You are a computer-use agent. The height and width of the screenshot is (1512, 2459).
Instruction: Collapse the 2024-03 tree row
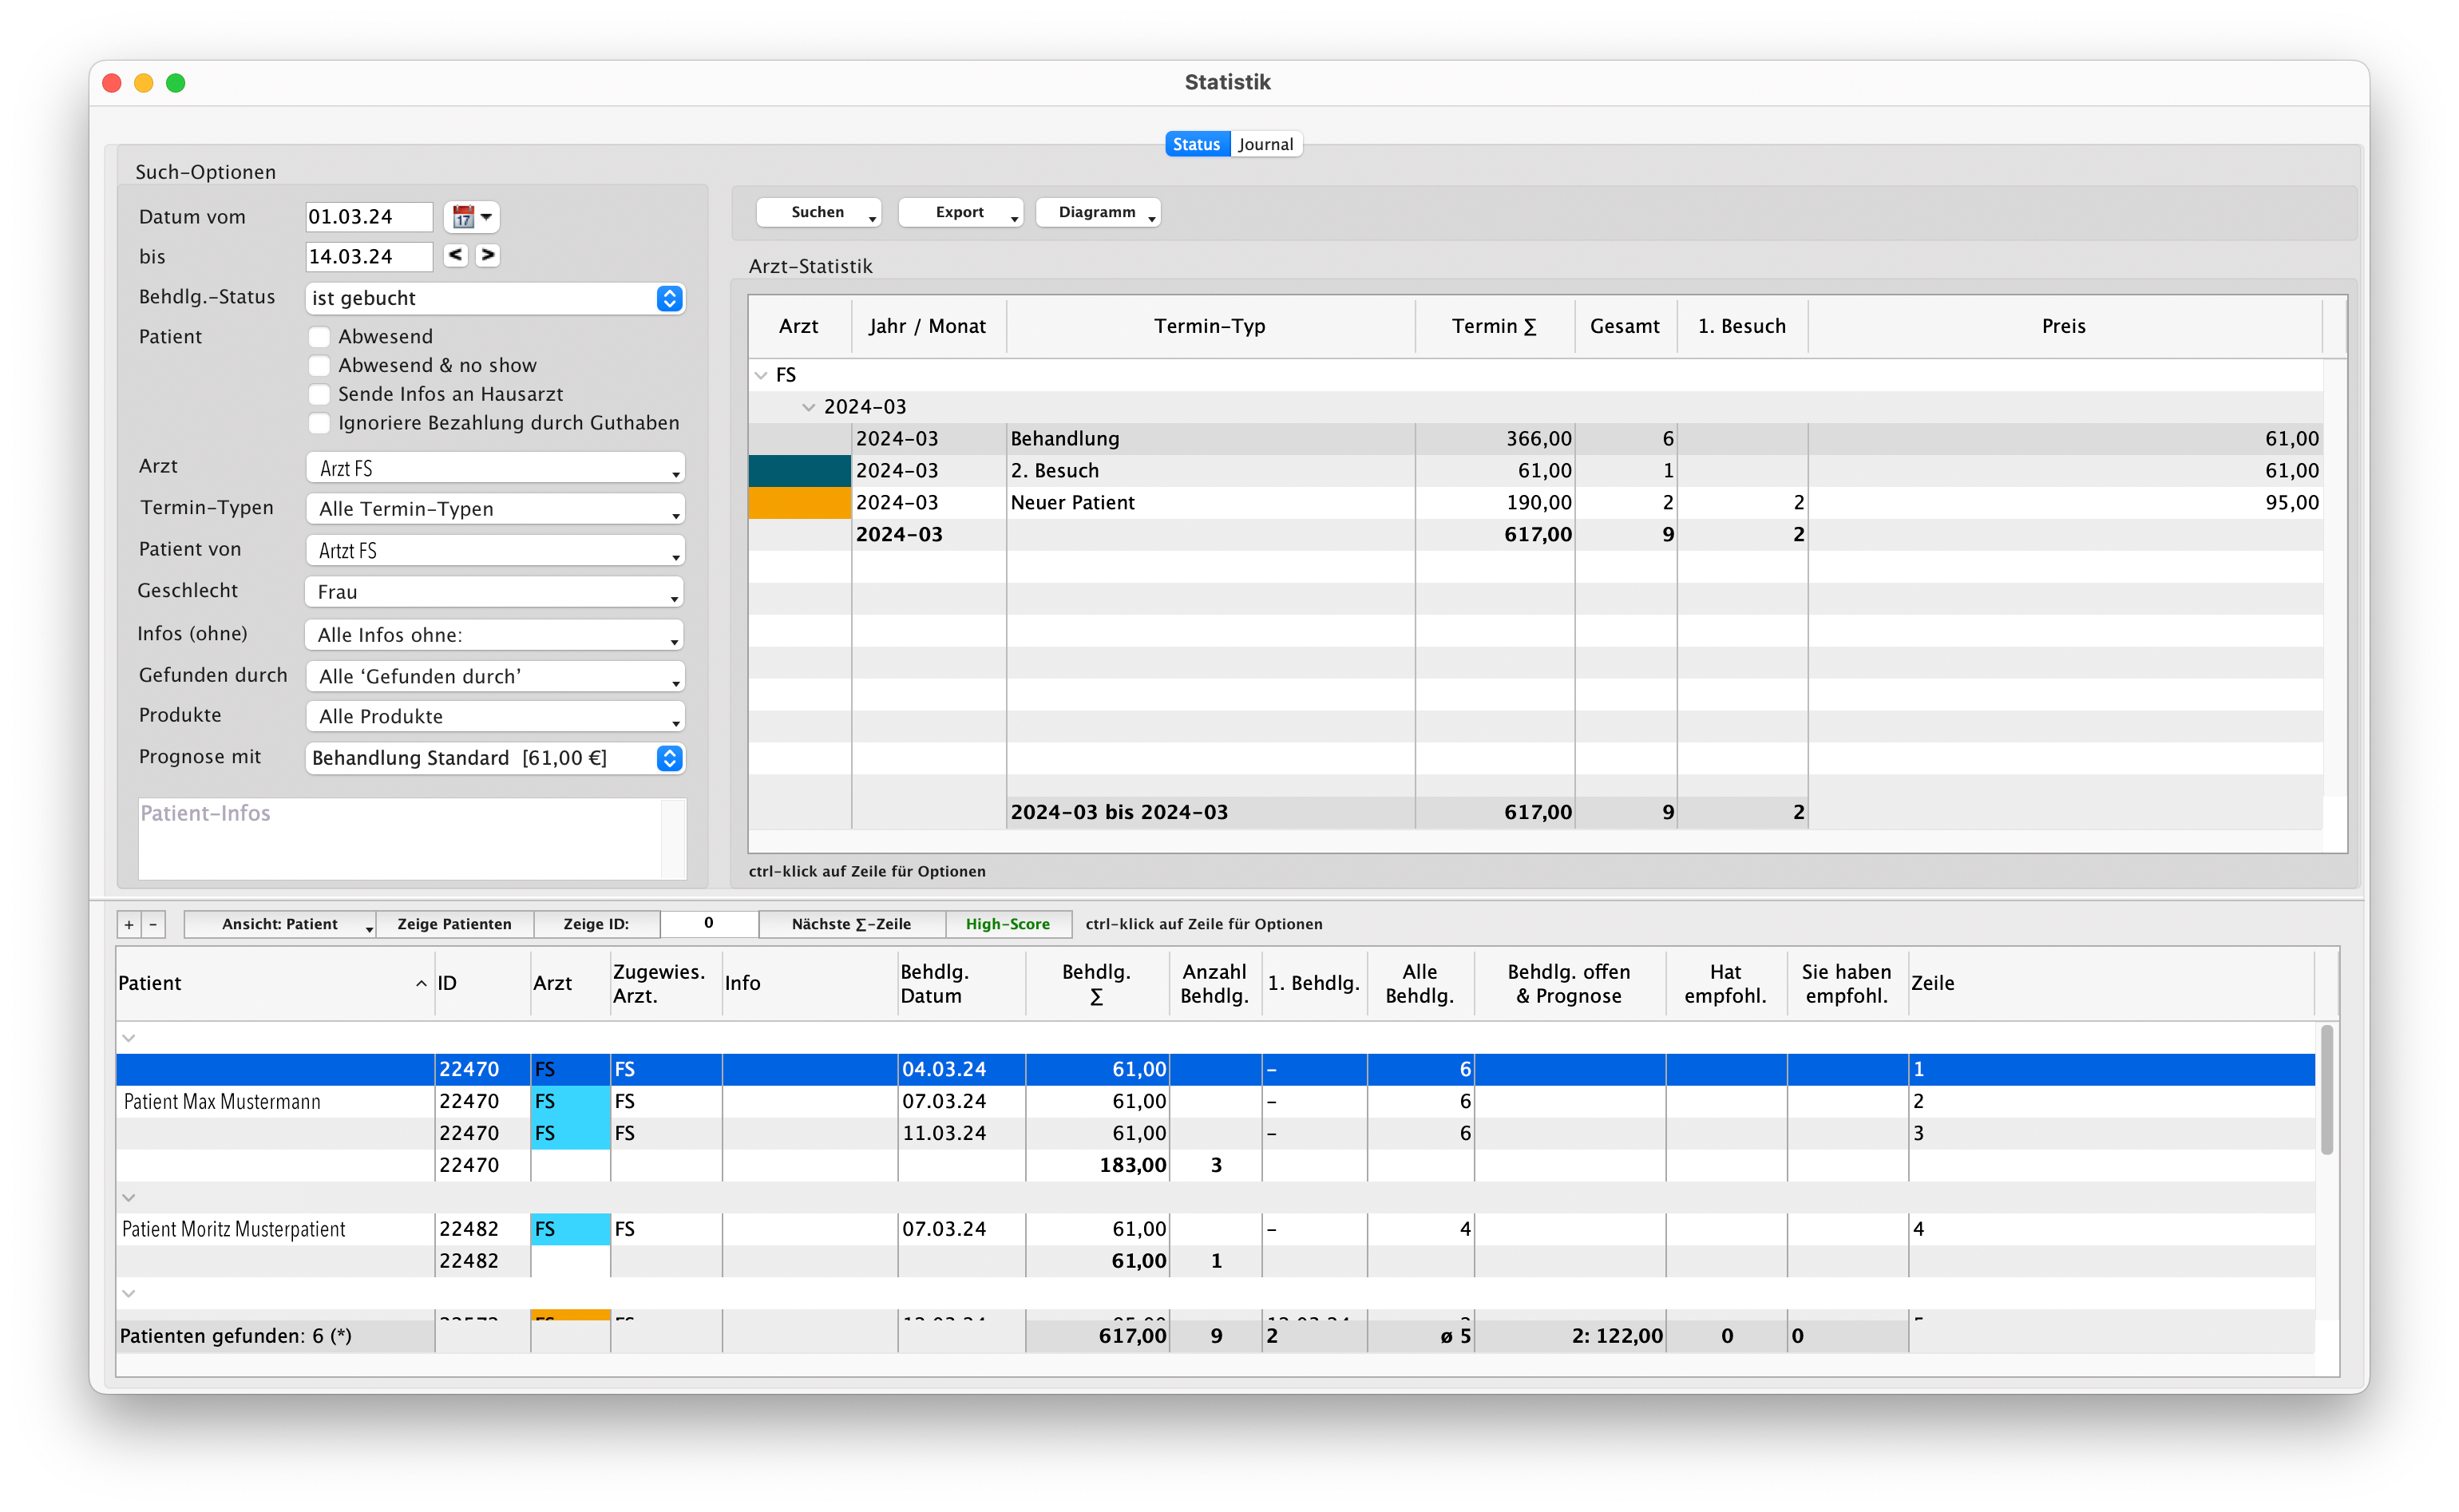coord(808,407)
